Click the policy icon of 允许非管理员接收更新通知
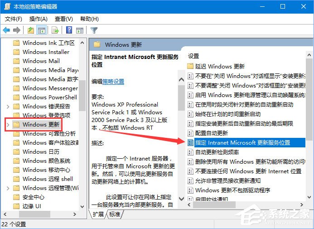Image resolution: width=314 pixels, height=229 pixels. tap(190, 181)
